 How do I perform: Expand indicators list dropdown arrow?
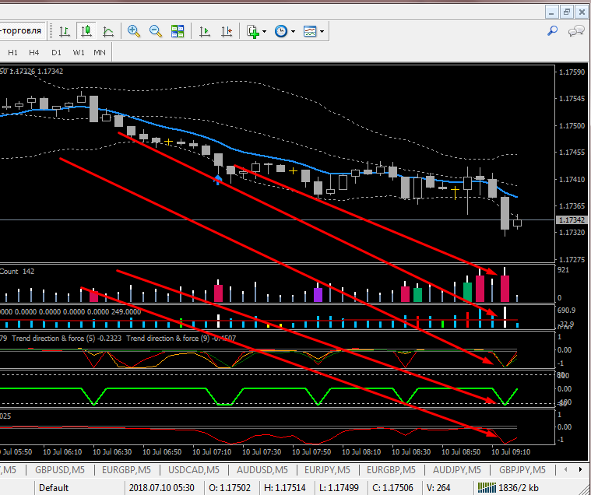(x=264, y=32)
